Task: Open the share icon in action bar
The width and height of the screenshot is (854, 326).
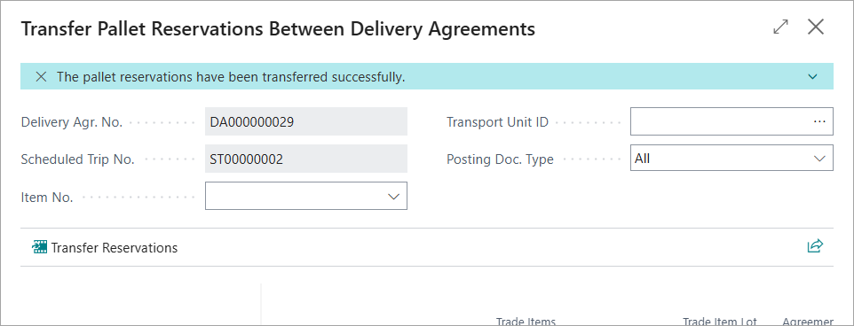Action: (815, 246)
